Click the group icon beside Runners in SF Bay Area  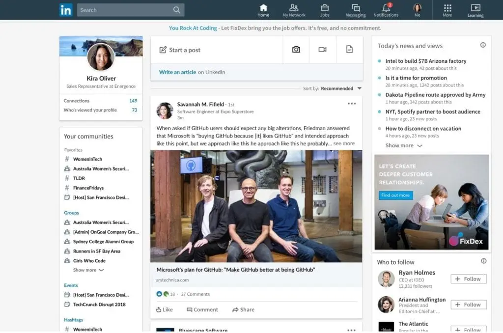(67, 251)
